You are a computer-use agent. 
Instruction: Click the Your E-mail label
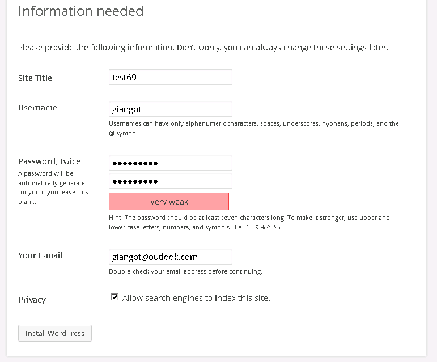point(40,255)
